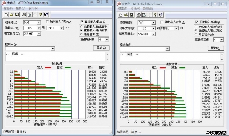Click Print Preview icon in right window
Image resolution: width=229 pixels, height=136 pixels.
tap(144, 15)
